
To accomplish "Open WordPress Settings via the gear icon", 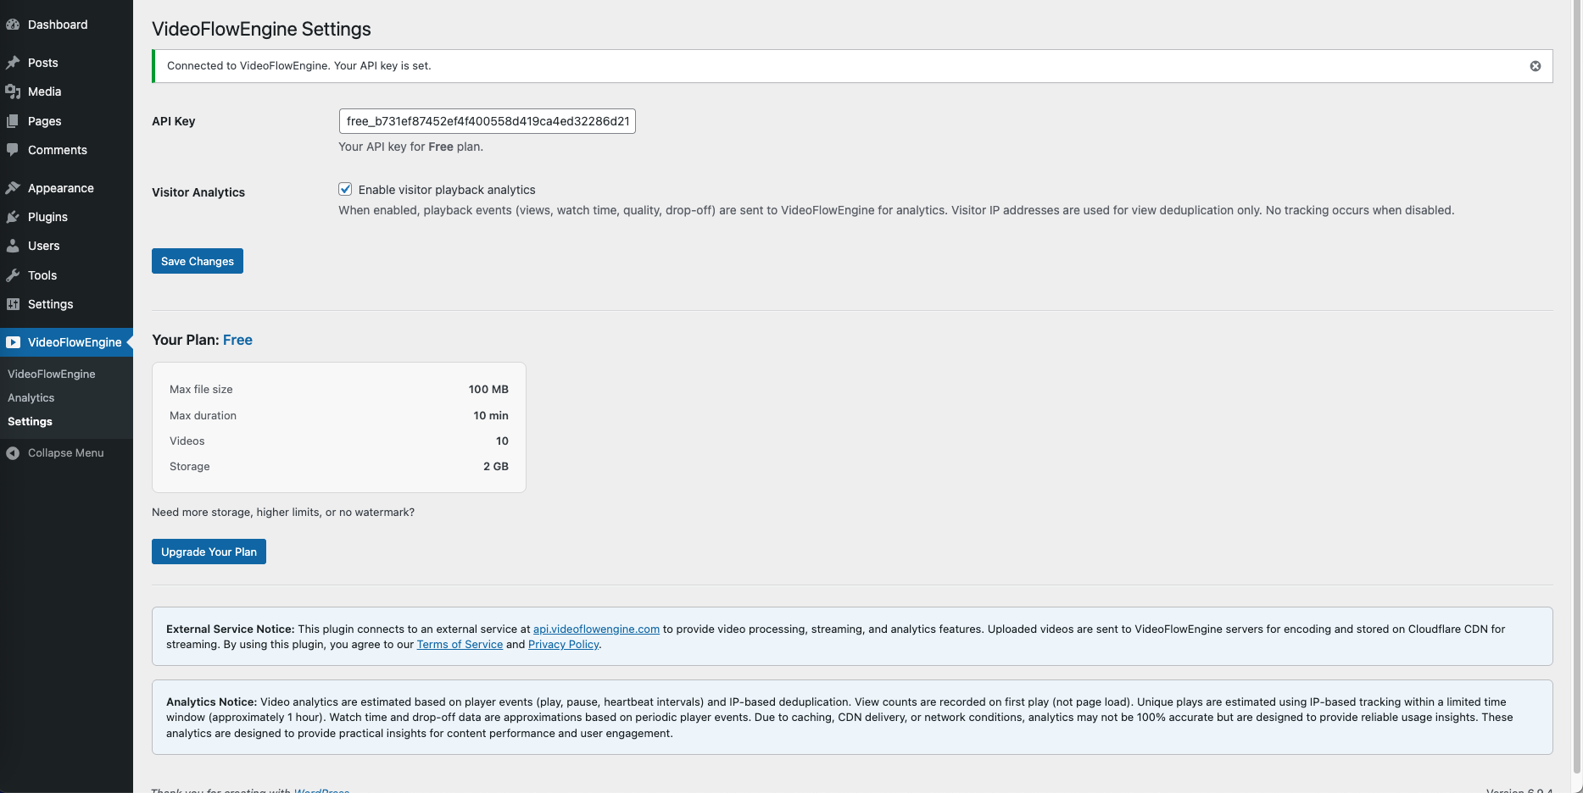I will pos(14,304).
